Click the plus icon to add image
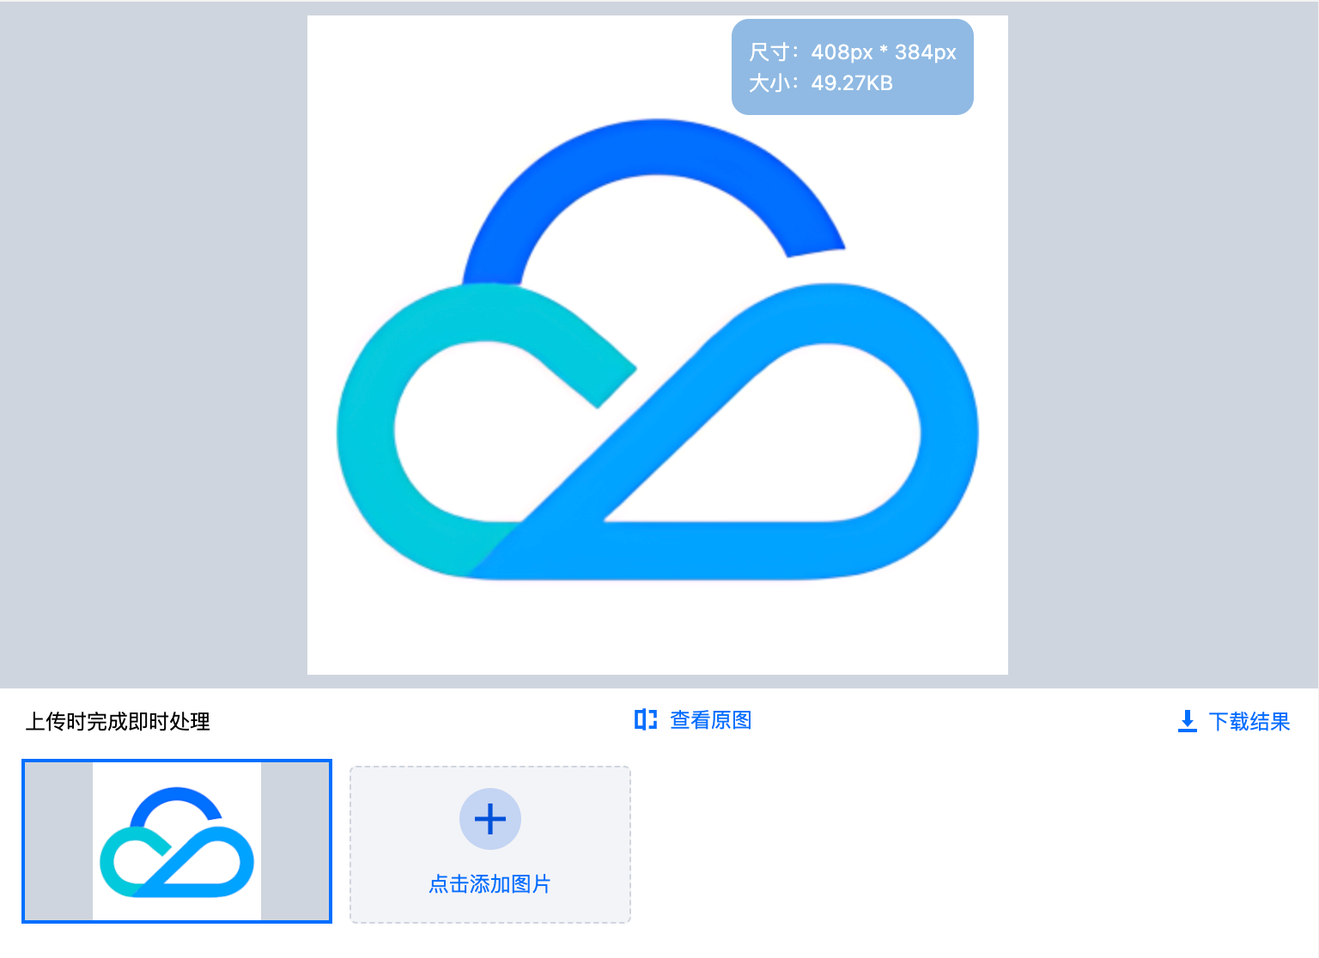The image size is (1319, 958). click(490, 819)
